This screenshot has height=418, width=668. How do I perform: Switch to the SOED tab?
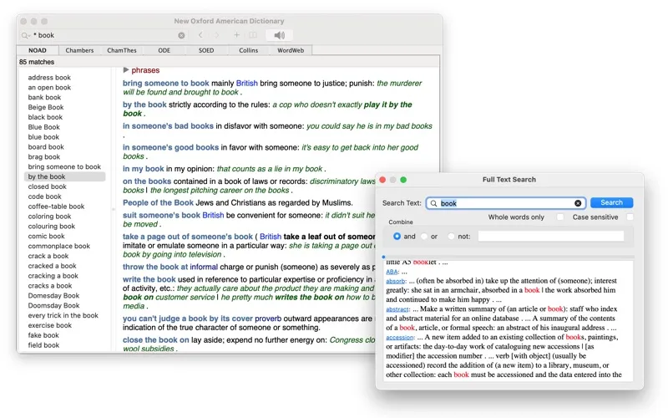pos(206,50)
